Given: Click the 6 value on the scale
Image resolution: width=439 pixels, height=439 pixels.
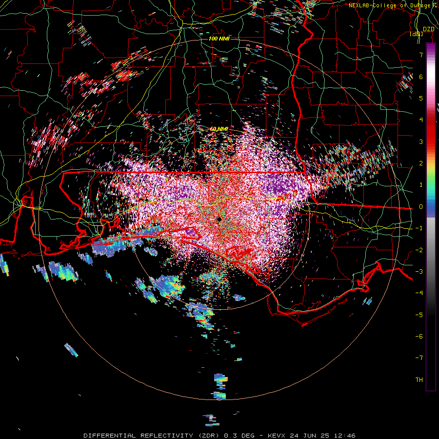Looking at the screenshot, I should pos(421,77).
